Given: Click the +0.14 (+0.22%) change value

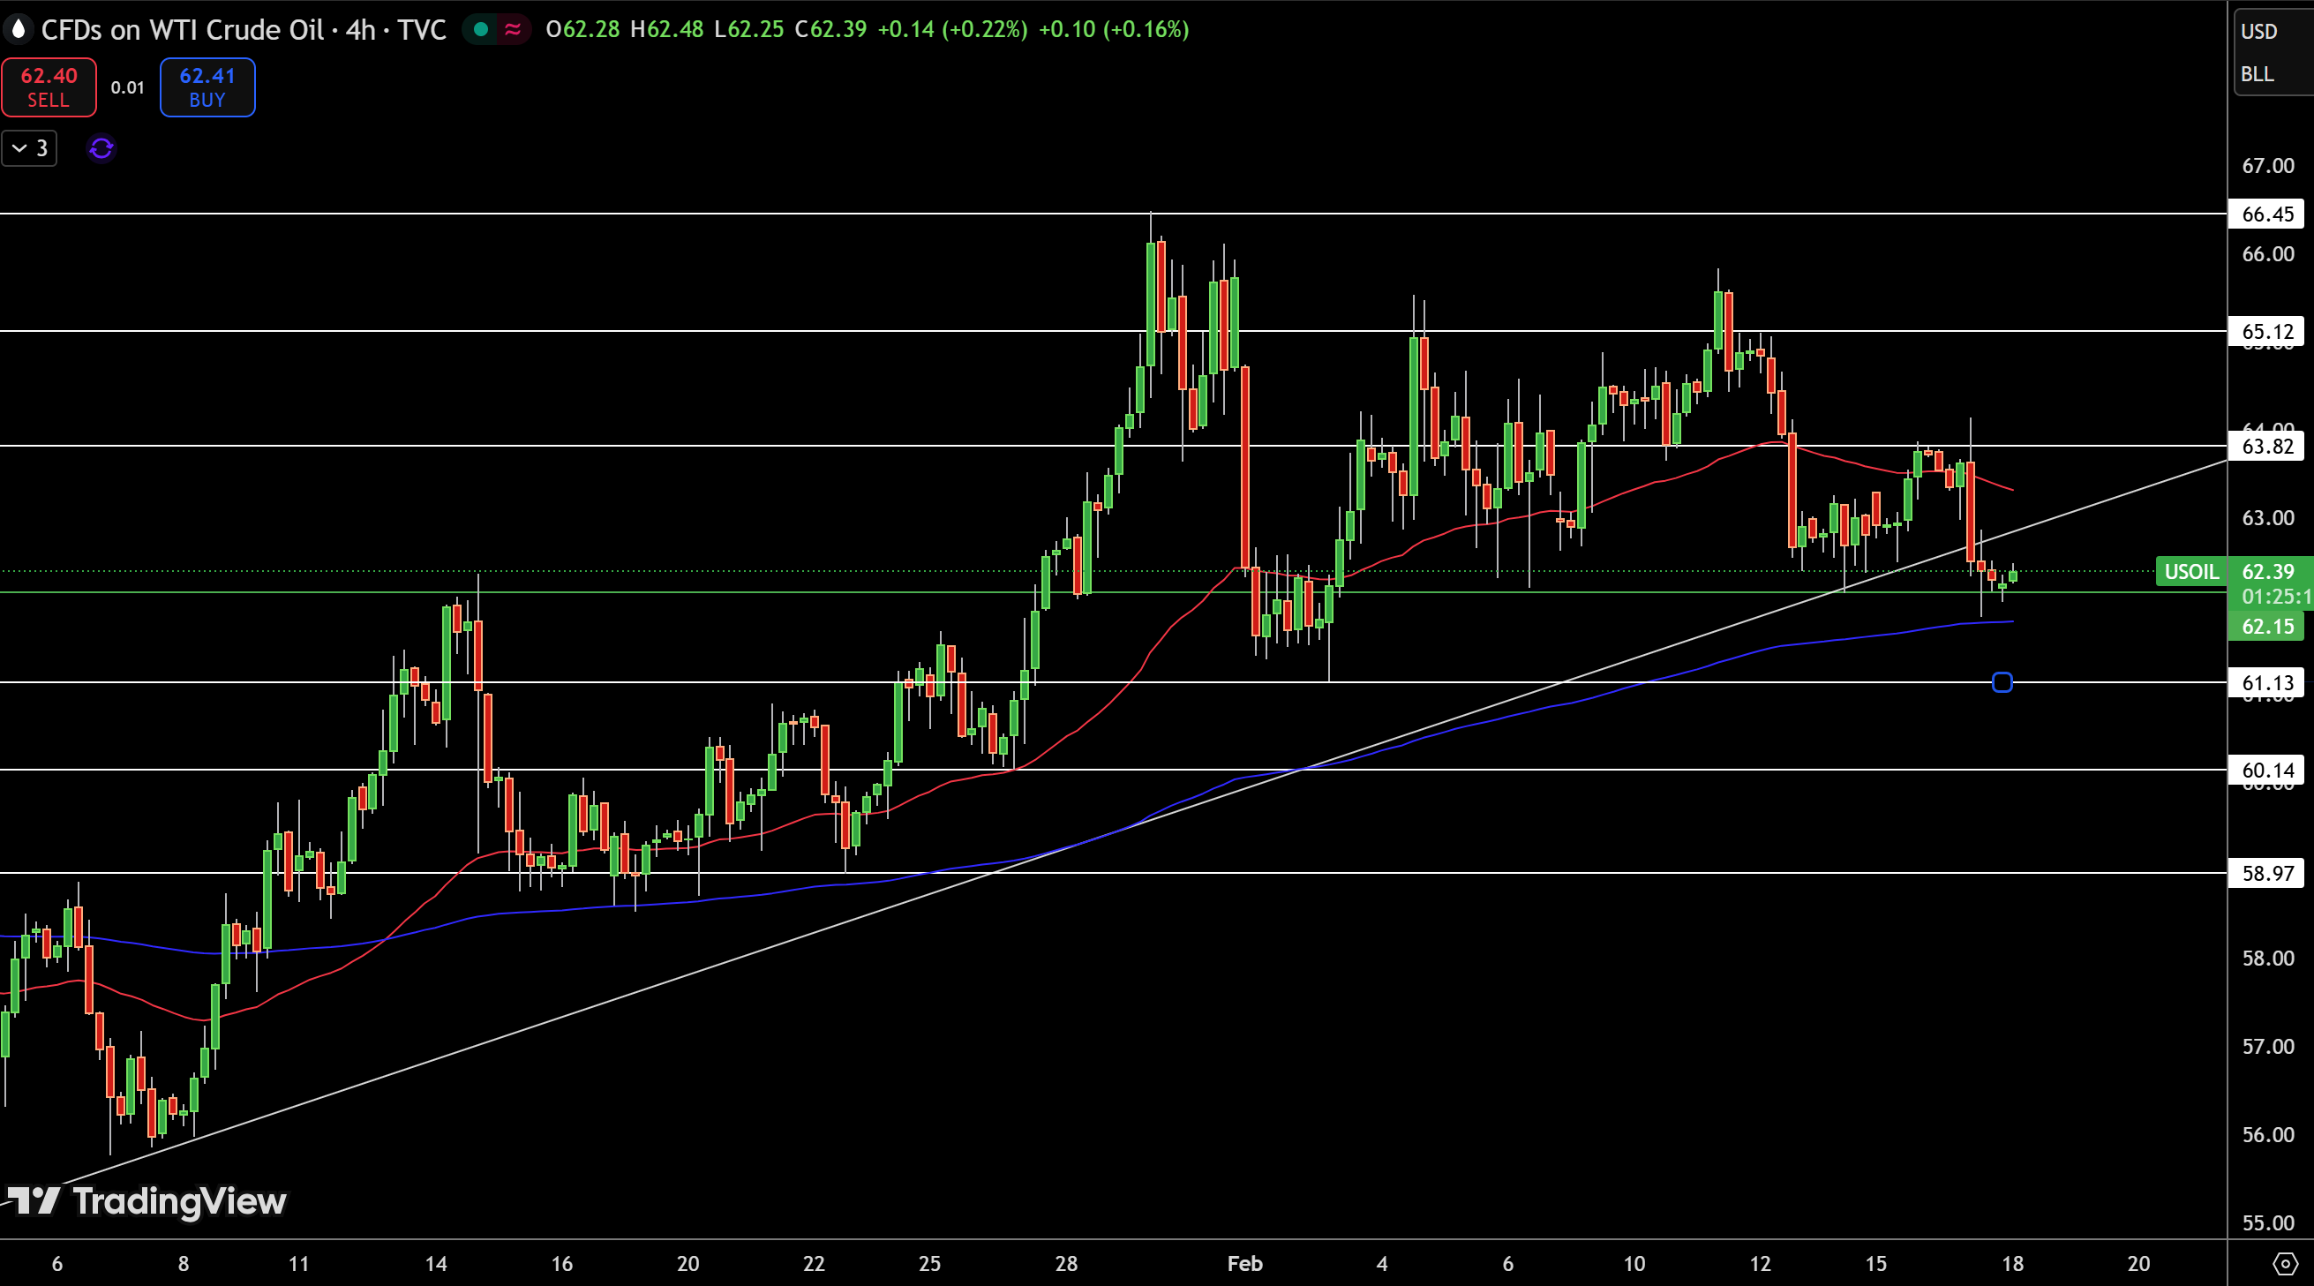Looking at the screenshot, I should click(952, 30).
